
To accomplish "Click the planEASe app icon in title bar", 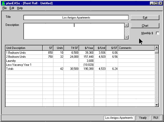I will point(3,3).
